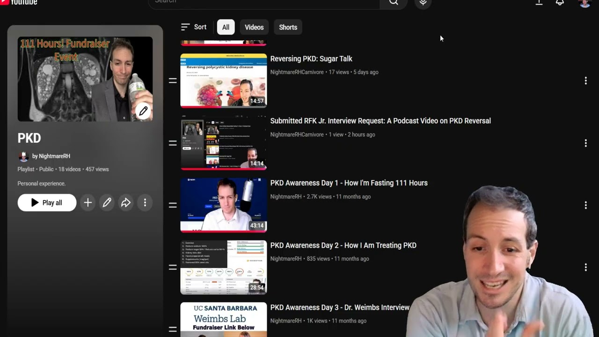The image size is (599, 337).
Task: Play Reversing PKD: Sugar Talk thumbnail
Action: 224,81
